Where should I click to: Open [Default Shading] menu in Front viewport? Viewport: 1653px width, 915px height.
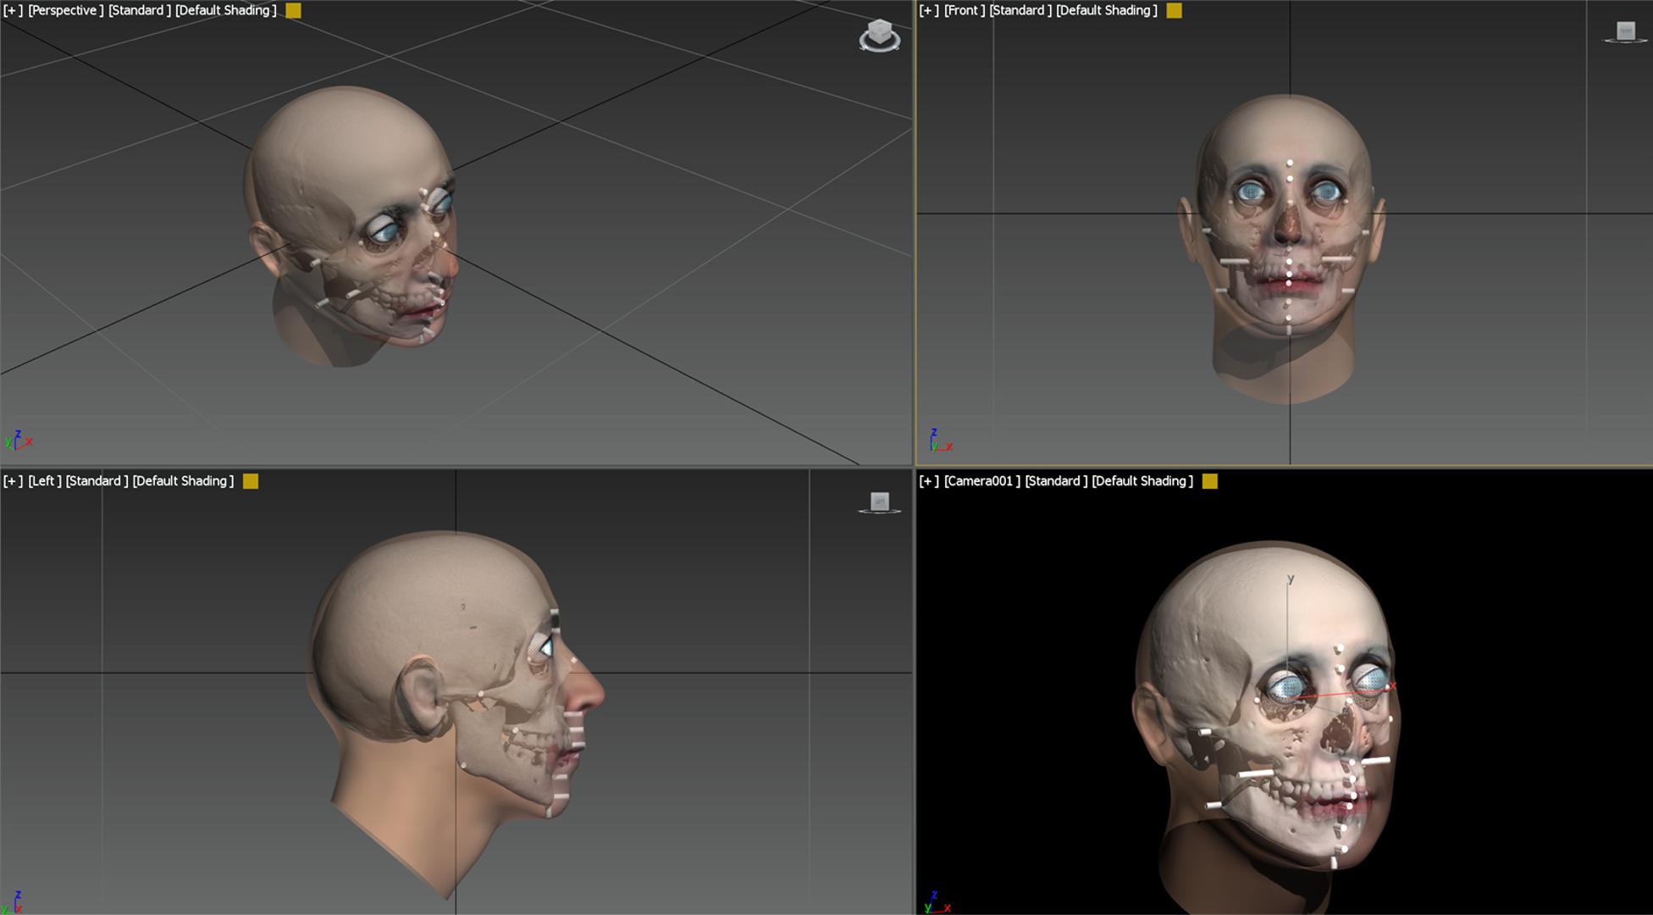coord(1106,11)
